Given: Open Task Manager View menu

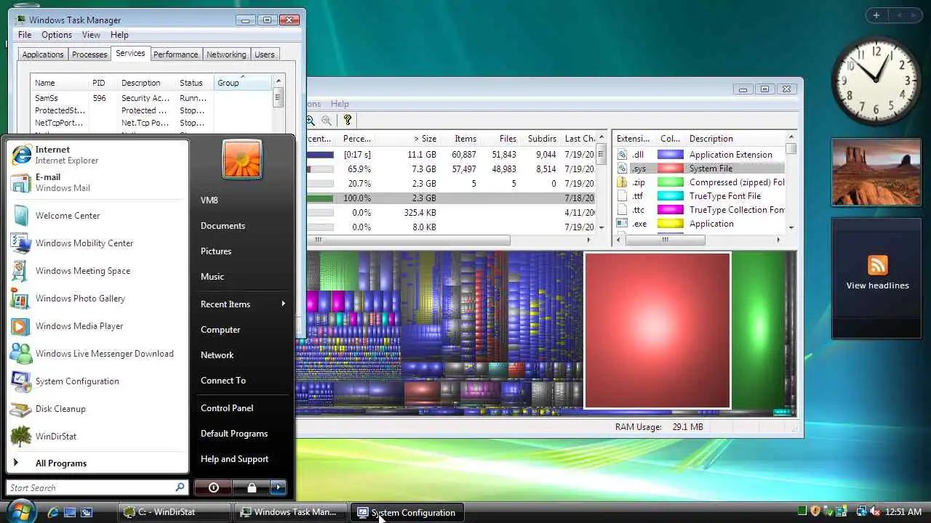Looking at the screenshot, I should point(92,35).
